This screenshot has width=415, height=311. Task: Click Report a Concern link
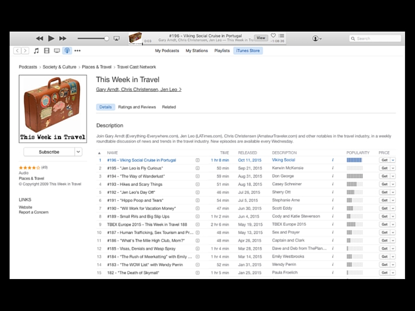point(34,212)
